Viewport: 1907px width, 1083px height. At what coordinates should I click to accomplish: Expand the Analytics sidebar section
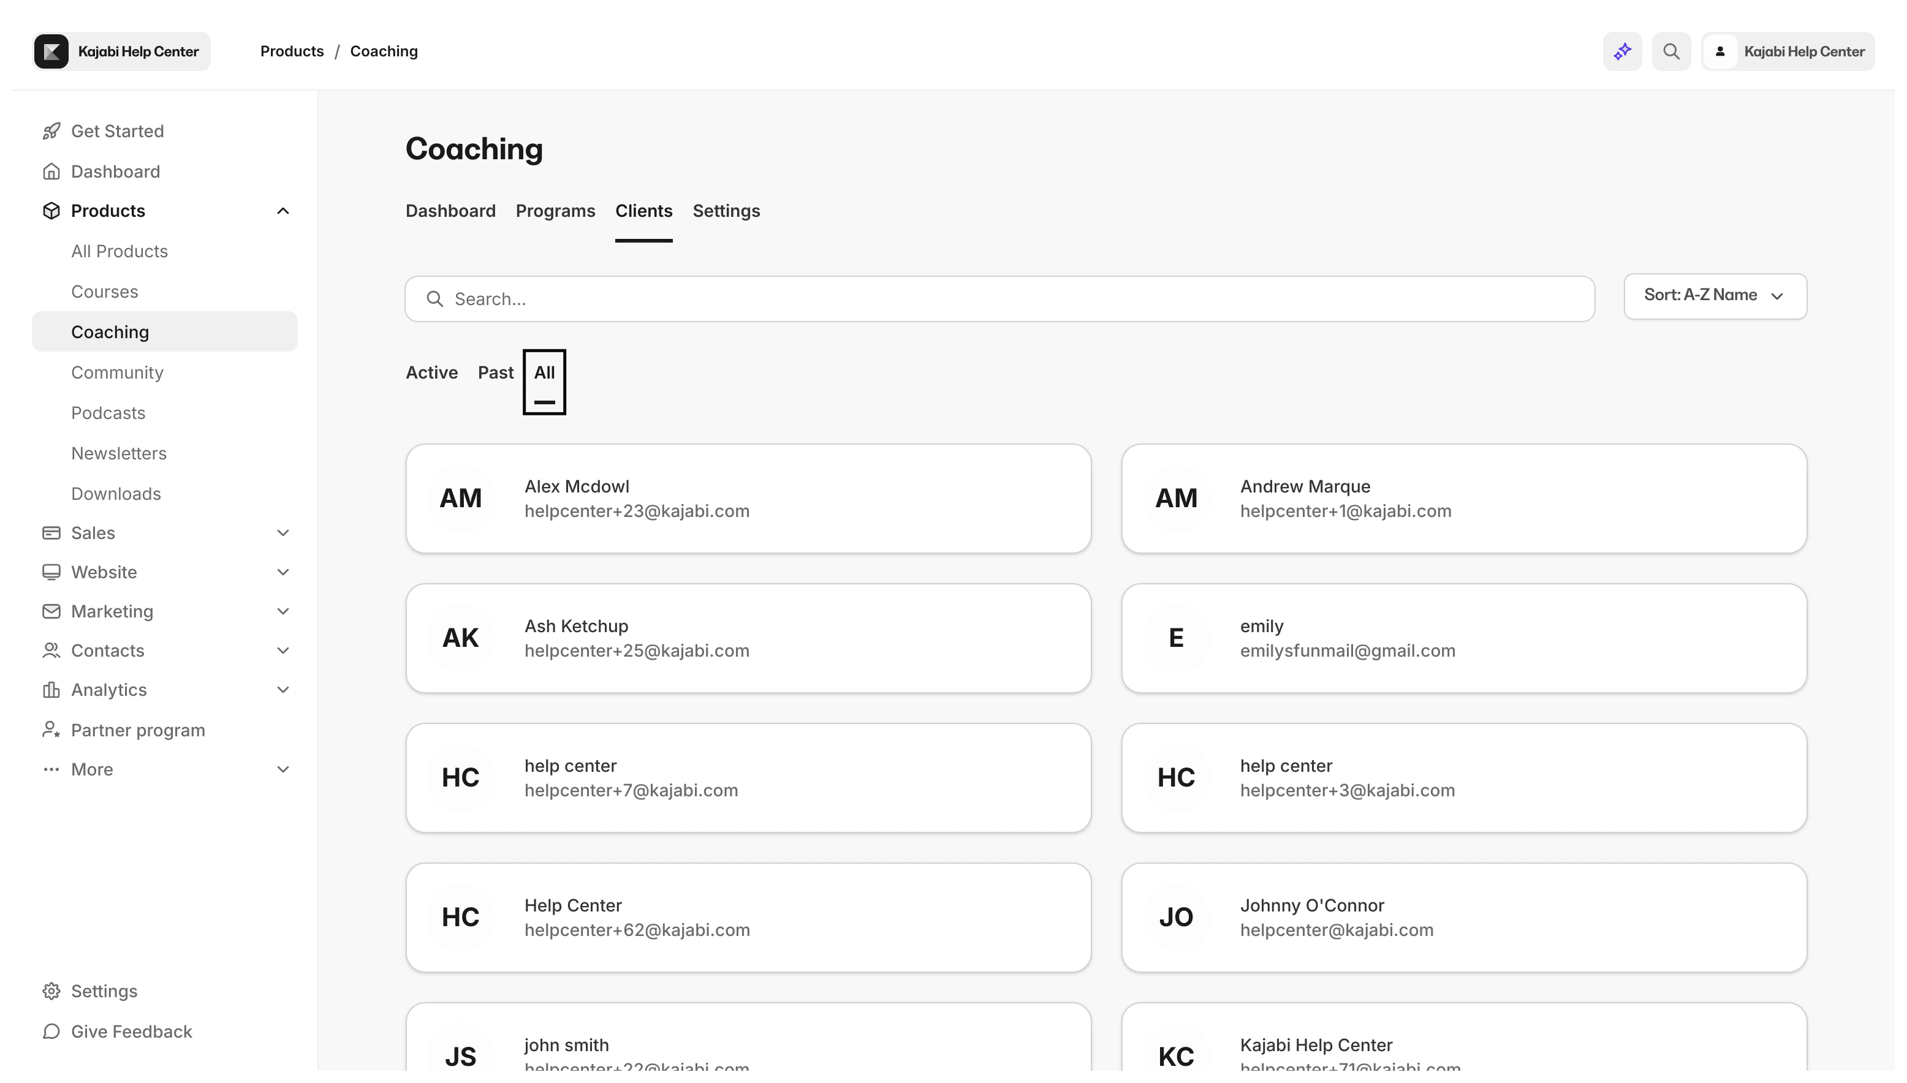coord(282,690)
